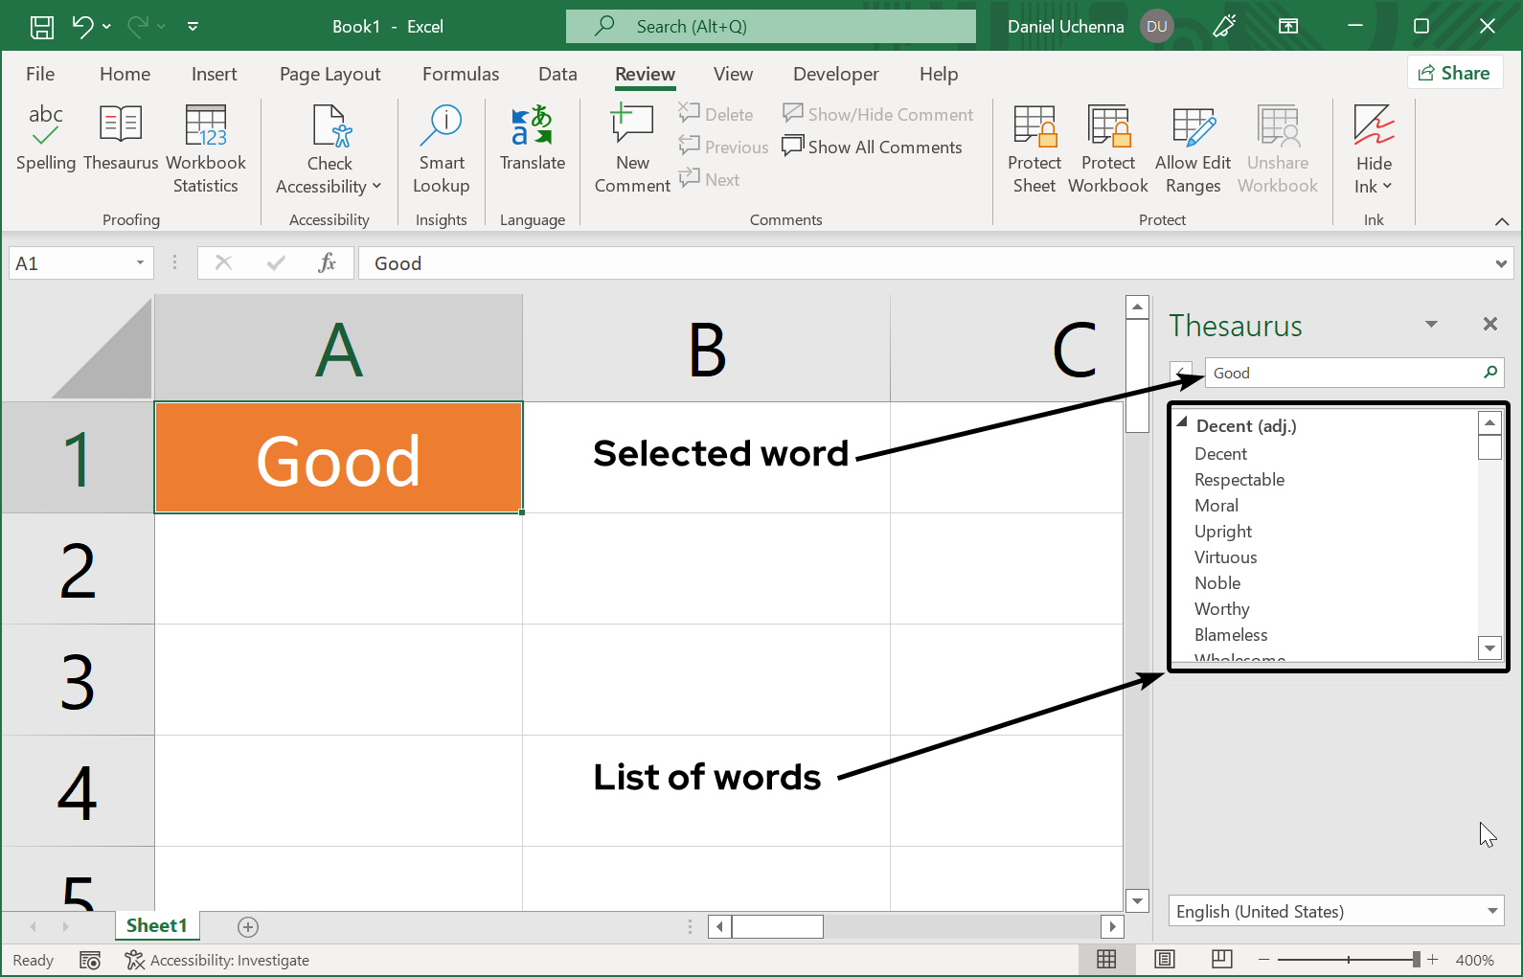The height and width of the screenshot is (977, 1523).
Task: Click the Share button
Action: (x=1454, y=73)
